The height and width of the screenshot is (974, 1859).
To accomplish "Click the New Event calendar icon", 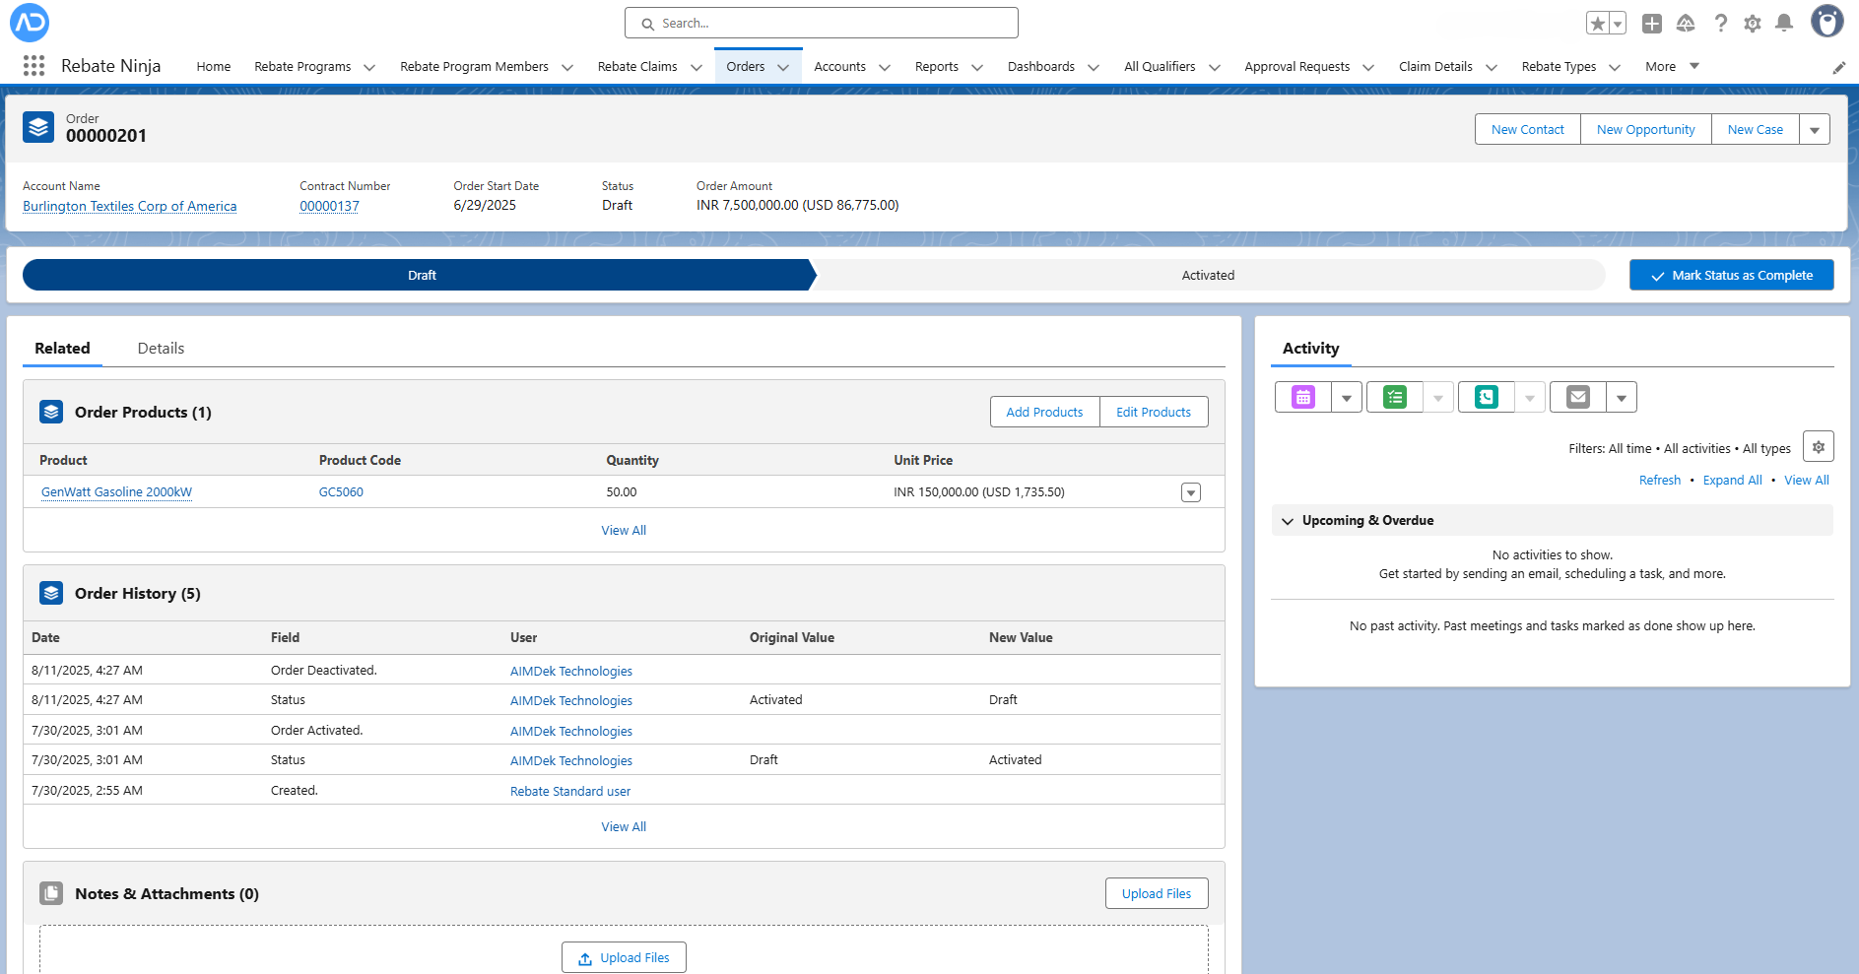I will coord(1303,397).
